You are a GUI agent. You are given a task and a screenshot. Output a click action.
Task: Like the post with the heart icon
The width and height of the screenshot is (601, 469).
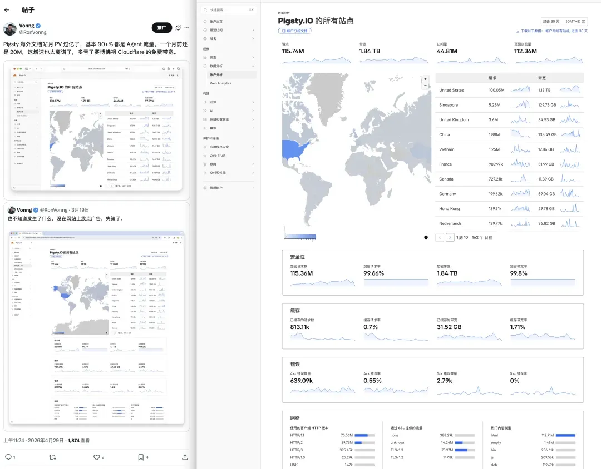click(97, 457)
